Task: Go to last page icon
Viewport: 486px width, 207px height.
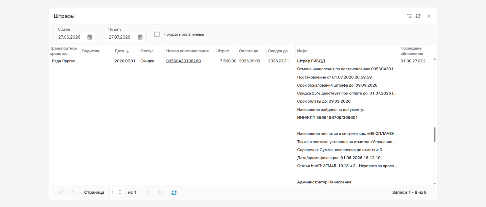Action: pos(160,192)
